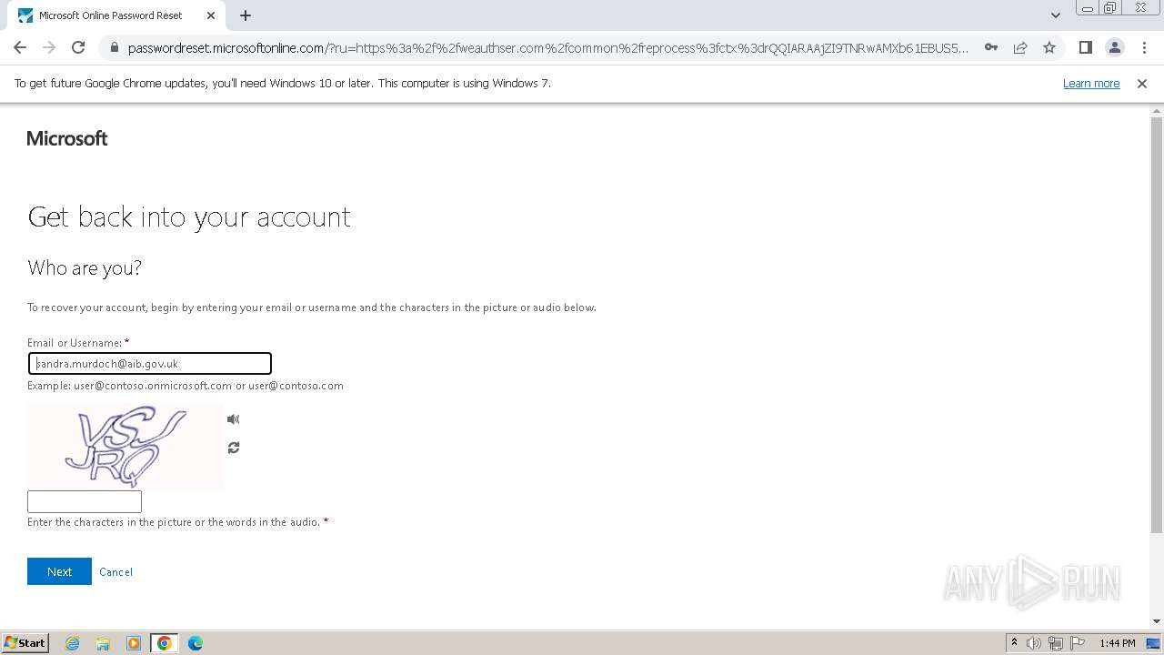Click the 'Who are you?' heading
Image resolution: width=1164 pixels, height=655 pixels.
click(x=85, y=267)
